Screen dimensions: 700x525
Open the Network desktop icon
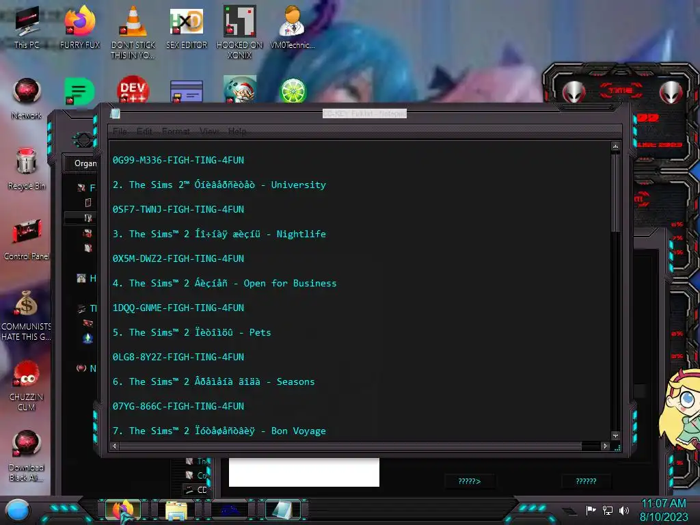click(x=27, y=98)
